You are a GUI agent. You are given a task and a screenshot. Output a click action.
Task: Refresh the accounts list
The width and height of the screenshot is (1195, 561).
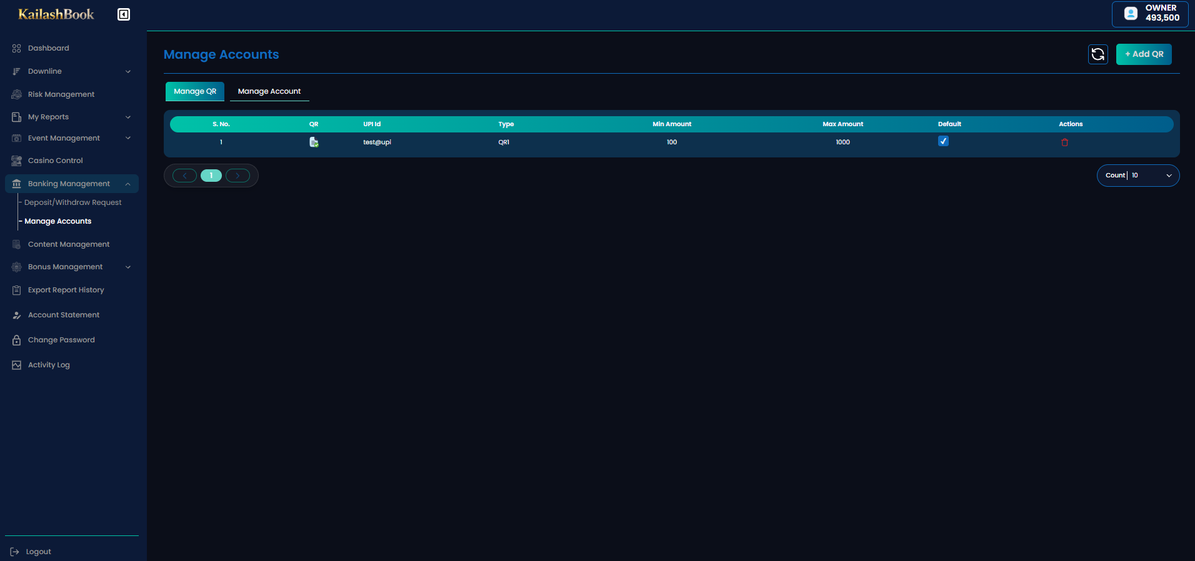click(1098, 54)
